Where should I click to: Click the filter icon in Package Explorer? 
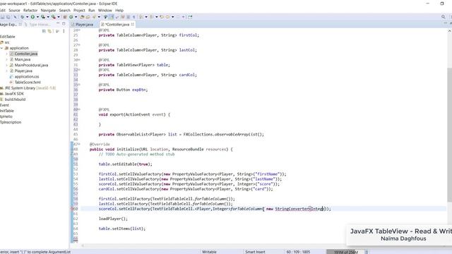(57, 31)
